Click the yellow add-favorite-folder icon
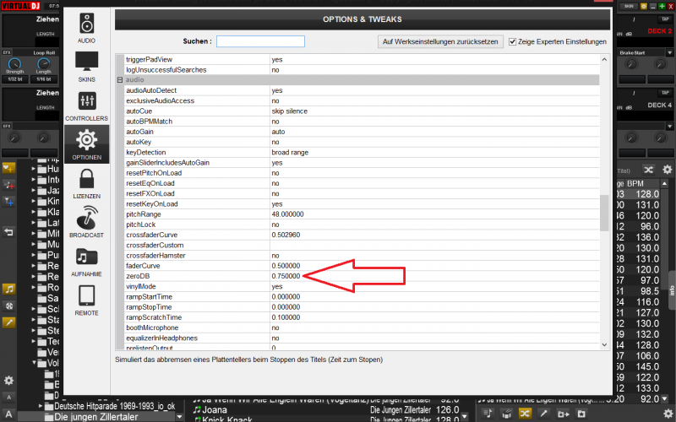 8,168
